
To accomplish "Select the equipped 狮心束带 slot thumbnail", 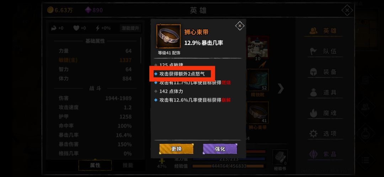I will pos(257,113).
